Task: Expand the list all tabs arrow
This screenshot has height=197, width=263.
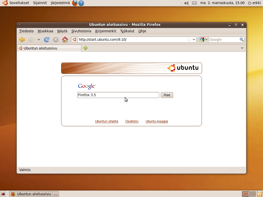Action: (242, 48)
